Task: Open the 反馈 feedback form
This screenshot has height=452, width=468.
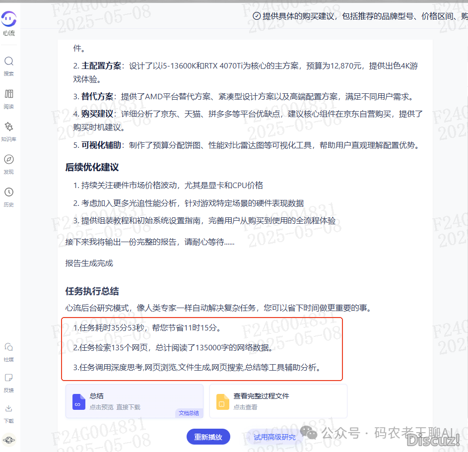Action: [9, 382]
